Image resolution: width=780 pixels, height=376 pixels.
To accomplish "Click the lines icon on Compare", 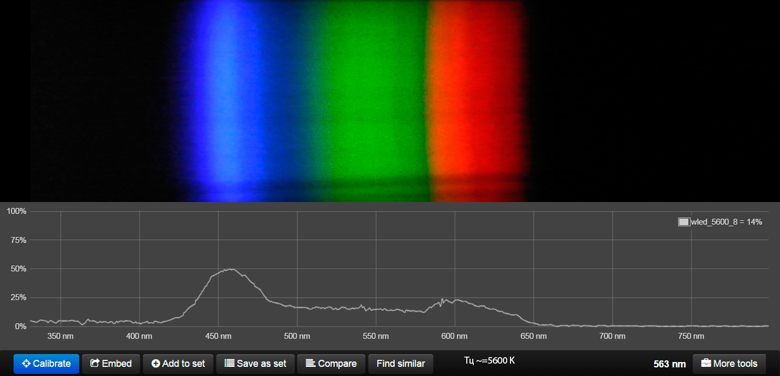I will (x=310, y=364).
